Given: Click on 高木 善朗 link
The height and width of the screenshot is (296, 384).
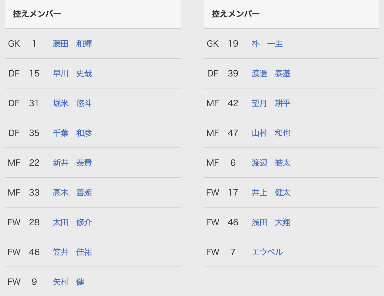Looking at the screenshot, I should pyautogui.click(x=72, y=193).
